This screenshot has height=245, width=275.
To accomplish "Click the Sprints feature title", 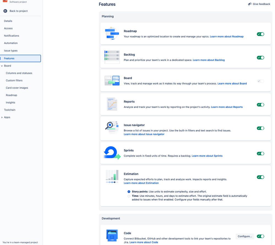I will pyautogui.click(x=129, y=151).
